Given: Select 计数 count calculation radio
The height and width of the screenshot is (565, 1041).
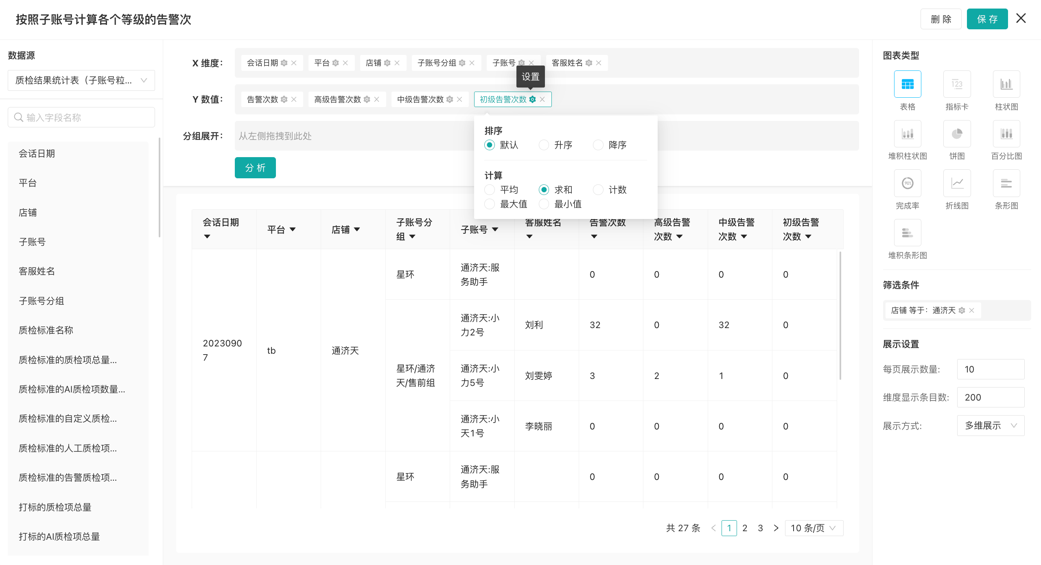Looking at the screenshot, I should click(598, 190).
